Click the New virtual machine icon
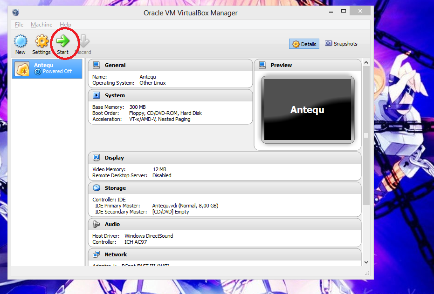This screenshot has width=434, height=294. pyautogui.click(x=21, y=41)
